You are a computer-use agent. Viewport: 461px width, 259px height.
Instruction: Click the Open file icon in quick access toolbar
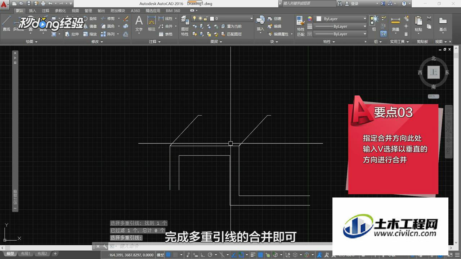[22, 3]
